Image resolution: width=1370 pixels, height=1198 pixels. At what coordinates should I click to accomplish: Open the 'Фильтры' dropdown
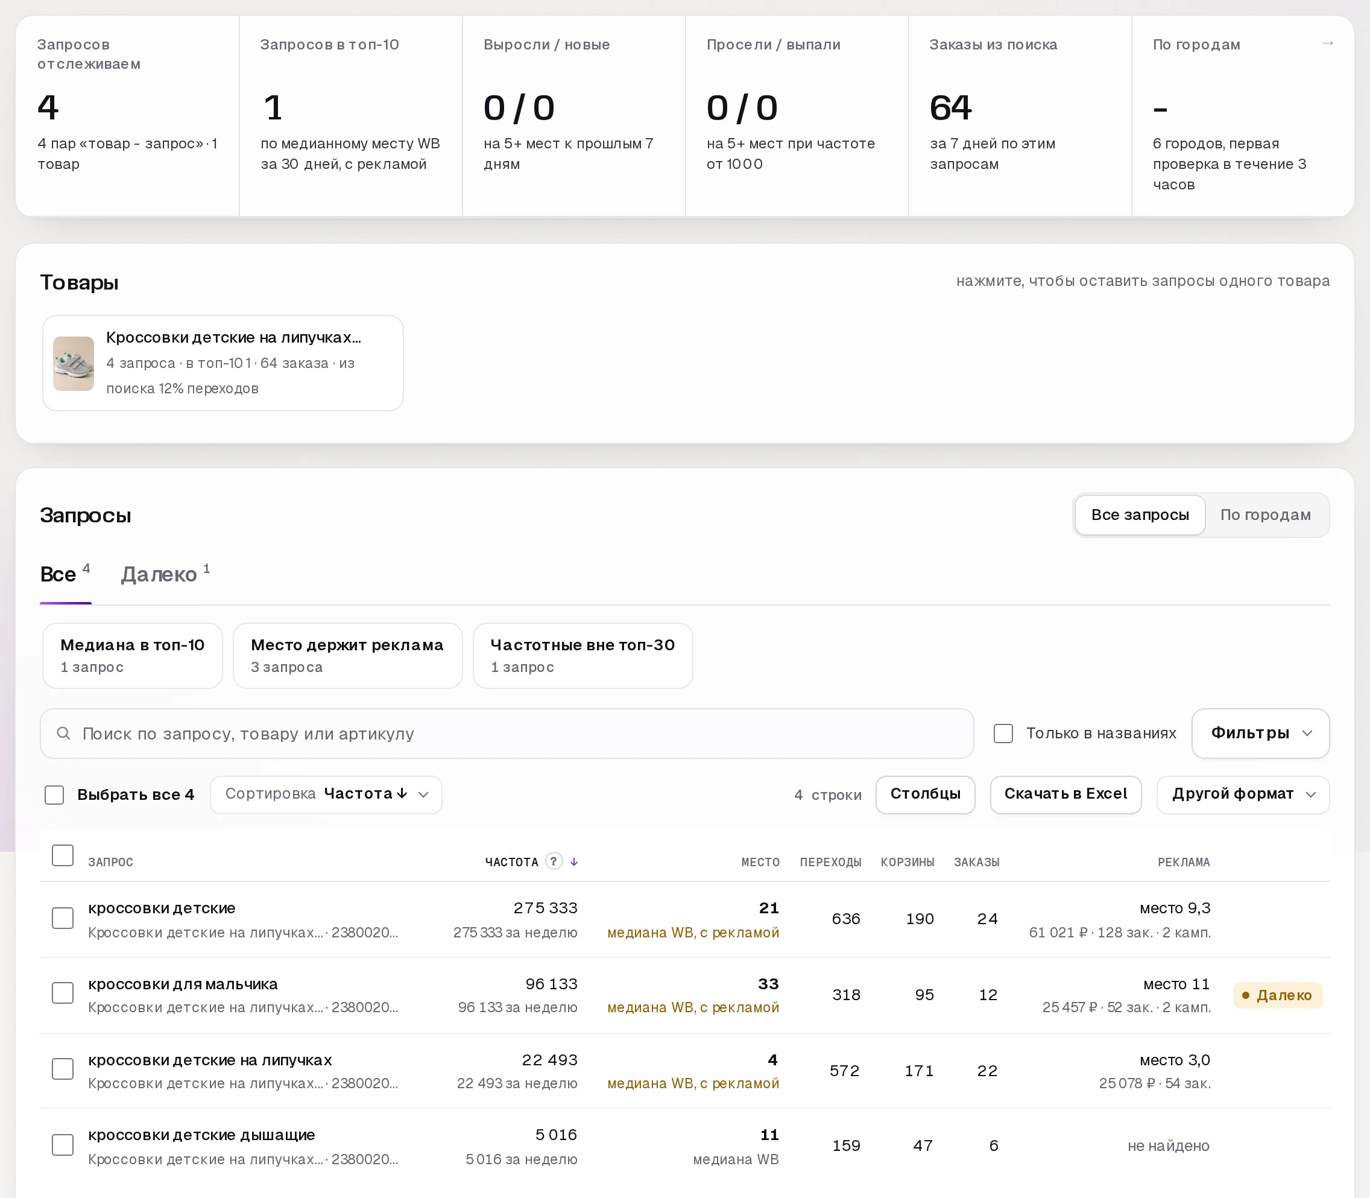[x=1260, y=734]
